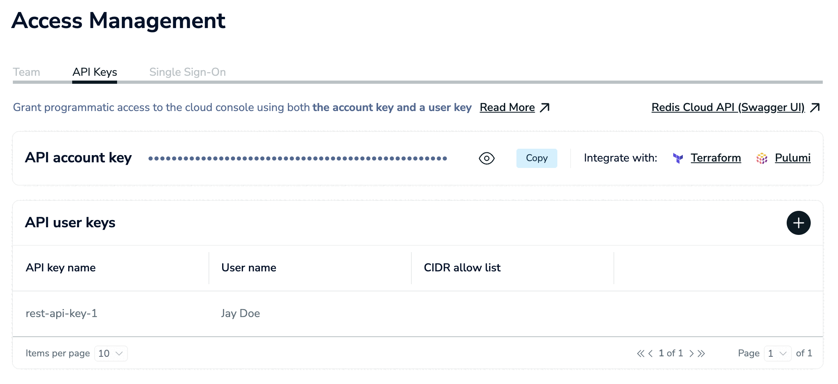Open the Items per page dropdown
The width and height of the screenshot is (838, 384).
click(111, 353)
